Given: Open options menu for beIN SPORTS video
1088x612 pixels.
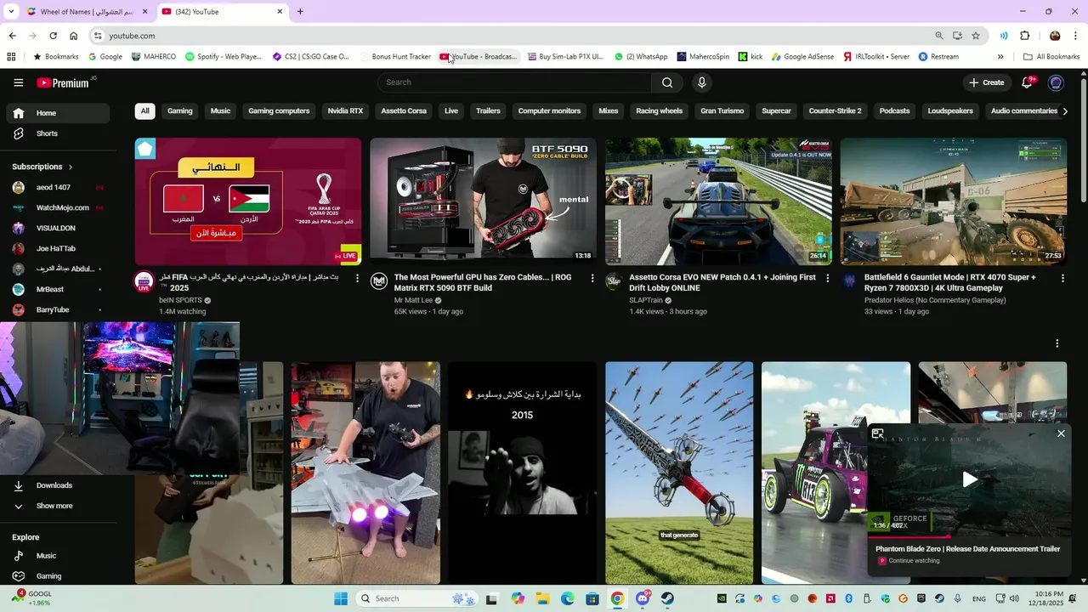Looking at the screenshot, I should [x=357, y=278].
